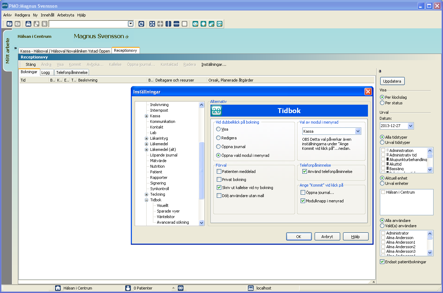Switch to the Telefonpåminnelse tab
443x293 pixels.
click(x=72, y=72)
